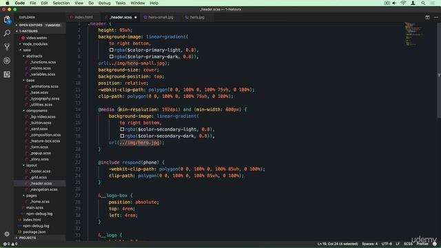Open _feature-box.scss in the explorer
This screenshot has width=441, height=248.
click(x=45, y=141)
